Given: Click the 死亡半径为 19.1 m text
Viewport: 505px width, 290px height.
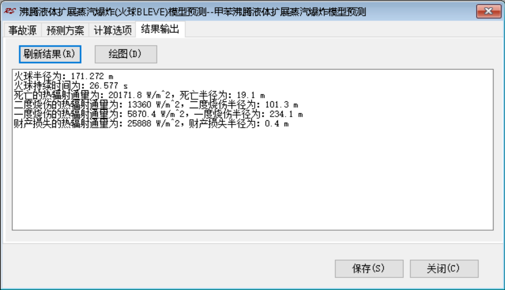Looking at the screenshot, I should click(x=222, y=96).
